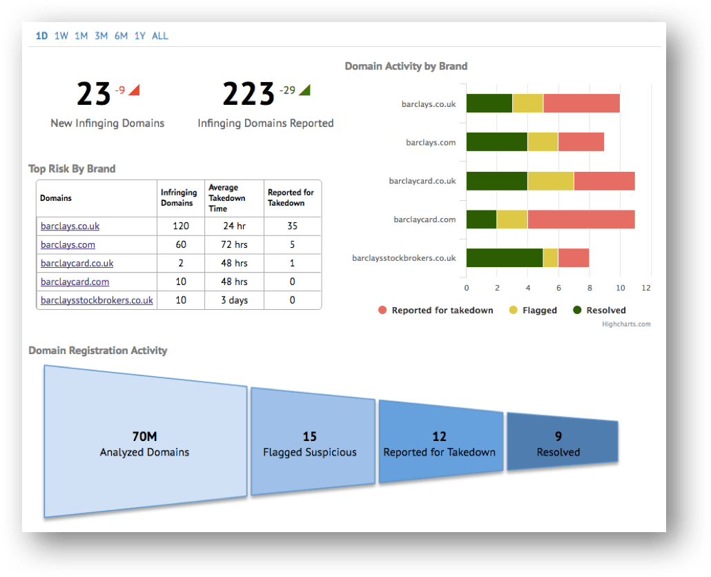Click the red reported bar for barclaysstockbrokers.co.uk
Screen dimensions: 711x577
tap(574, 258)
